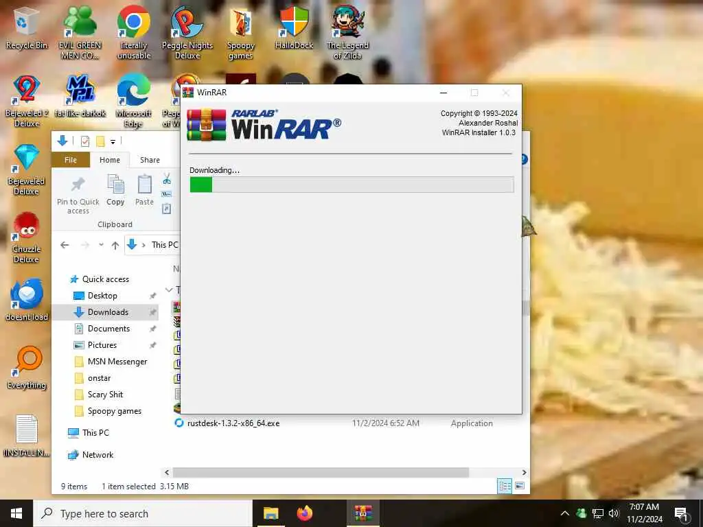Show hidden tray icons chevron
703x527 pixels.
[565, 513]
